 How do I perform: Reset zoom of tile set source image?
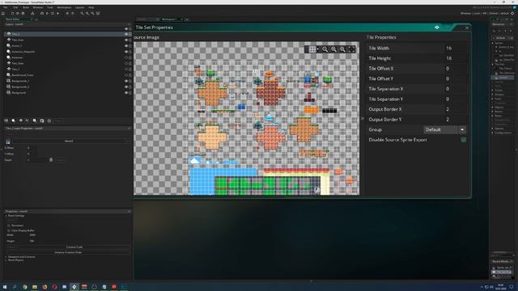click(x=333, y=49)
